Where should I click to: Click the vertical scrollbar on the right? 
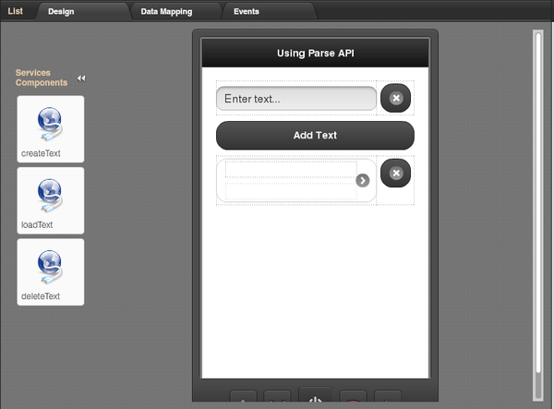(x=538, y=212)
